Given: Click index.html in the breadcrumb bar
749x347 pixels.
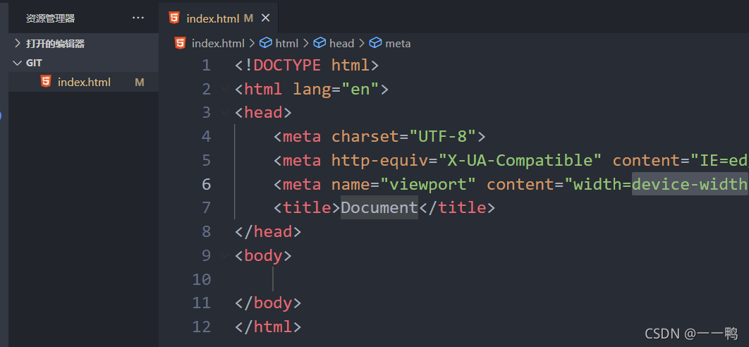Looking at the screenshot, I should pyautogui.click(x=218, y=44).
